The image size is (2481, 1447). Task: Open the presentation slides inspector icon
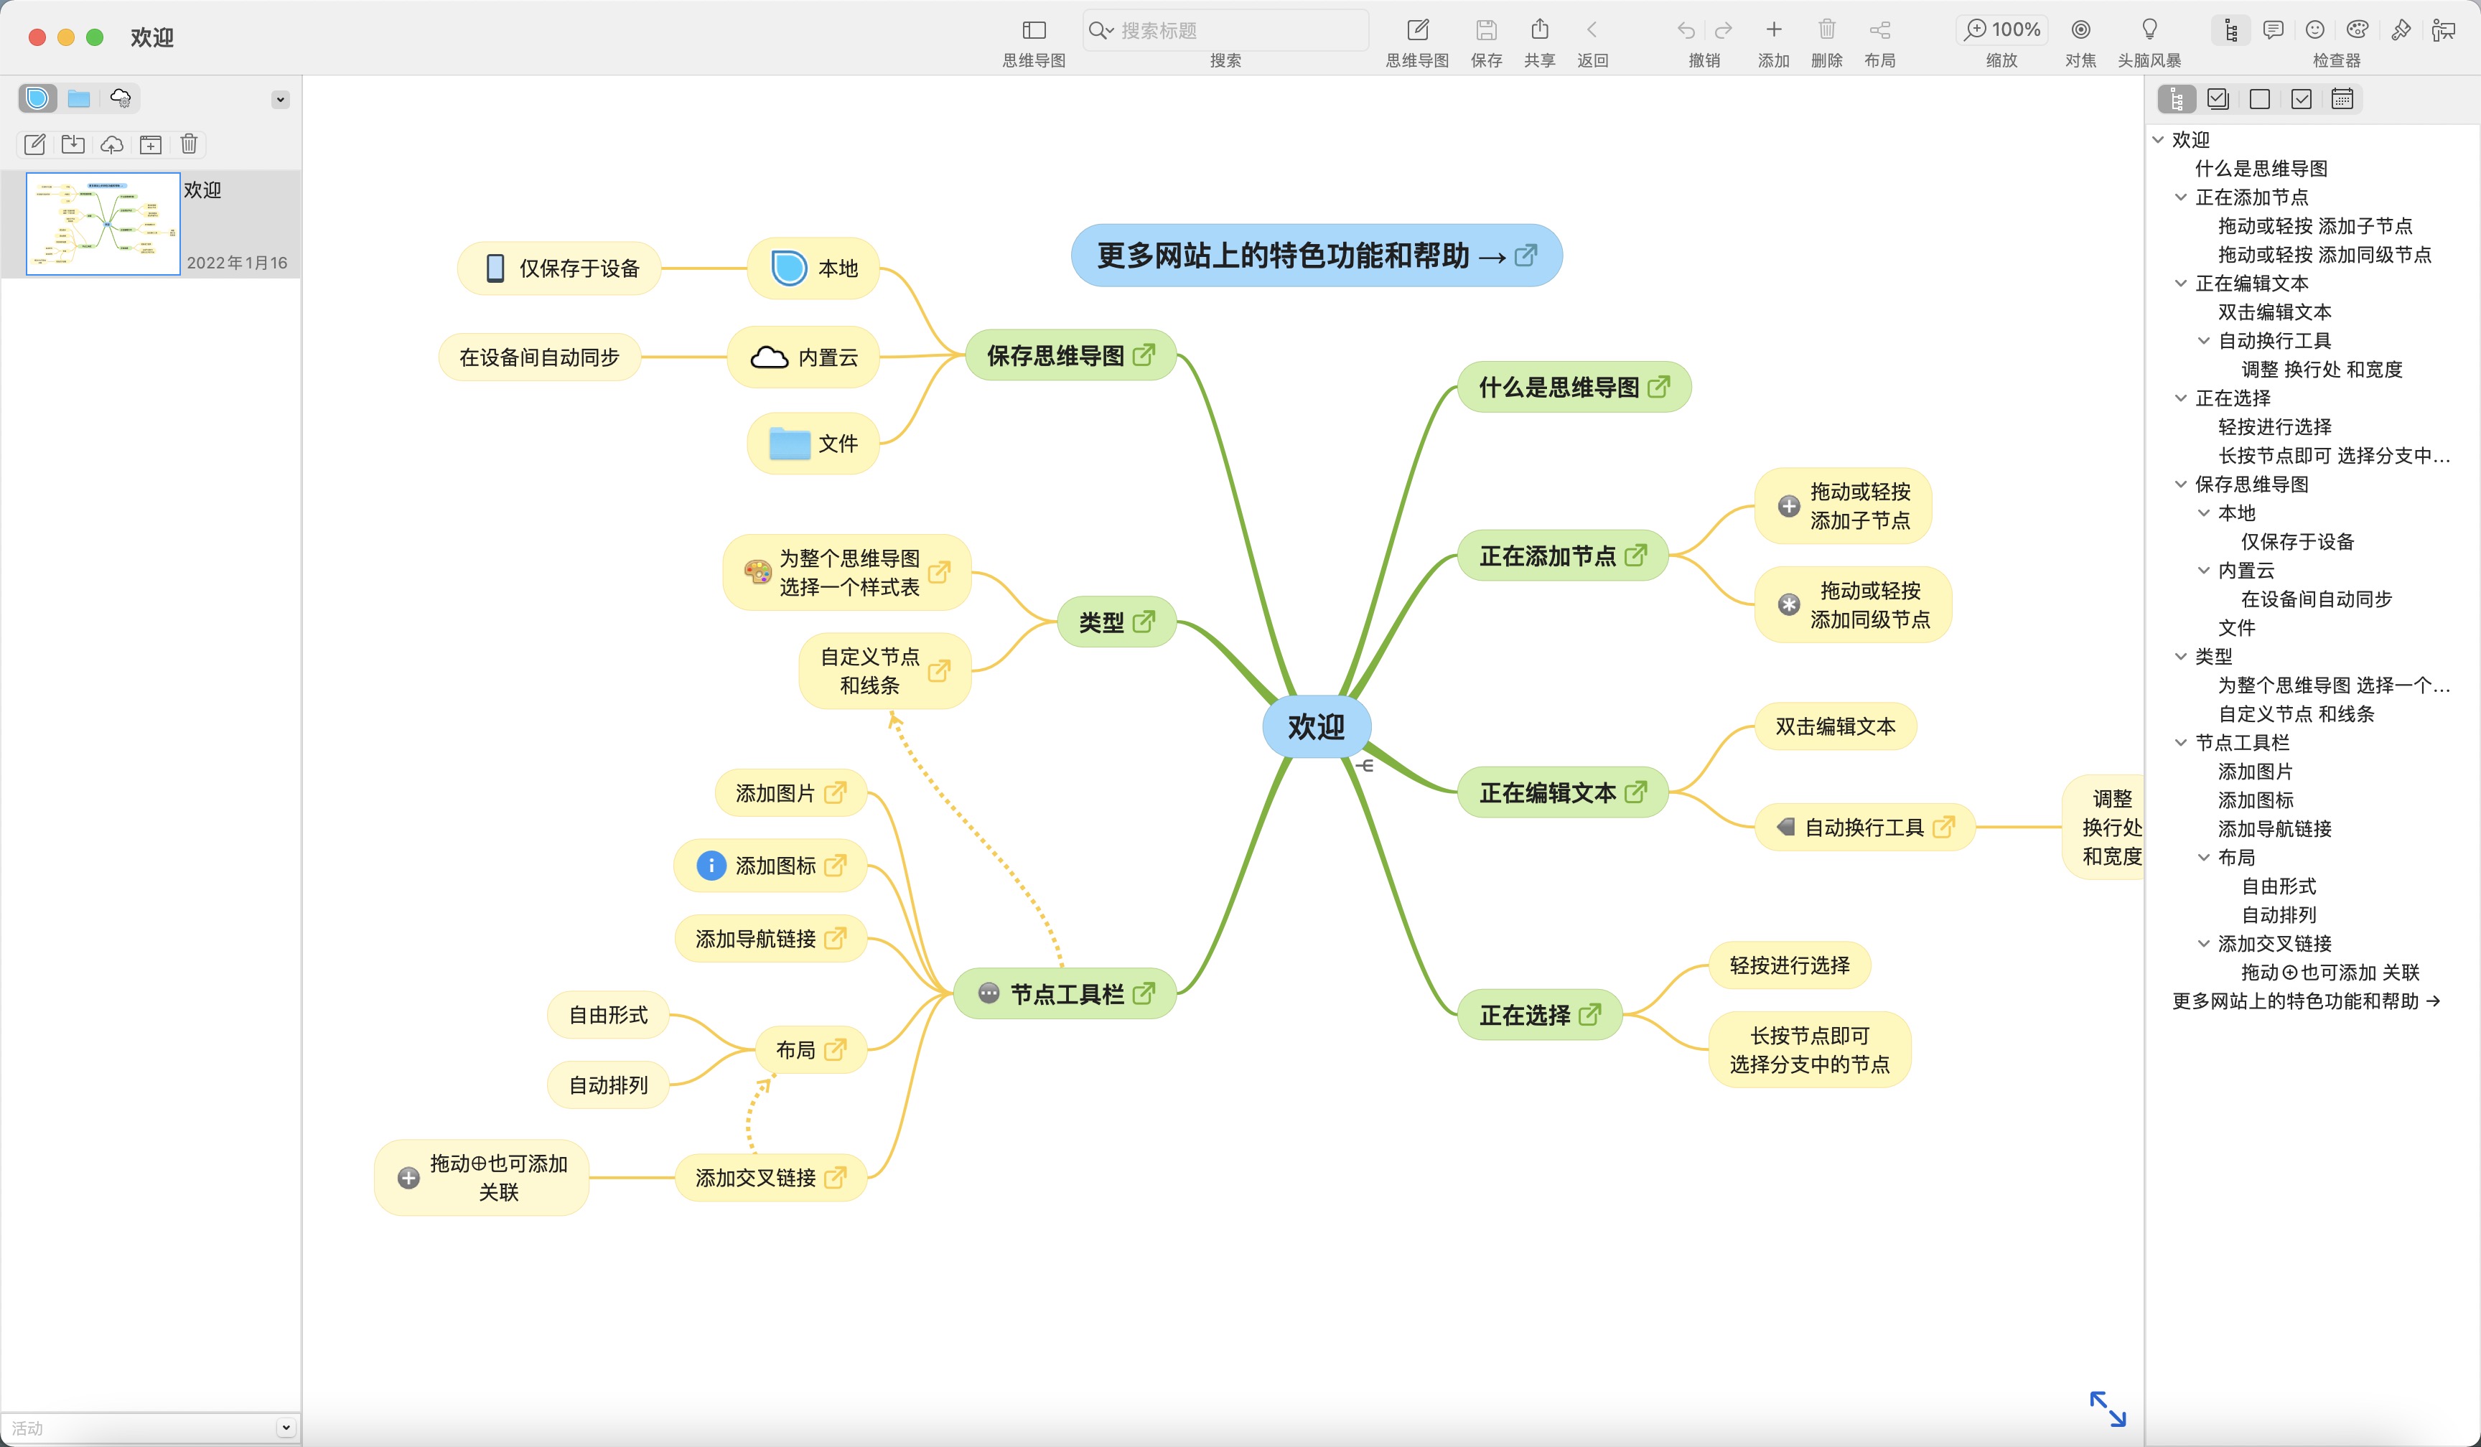point(2443,31)
